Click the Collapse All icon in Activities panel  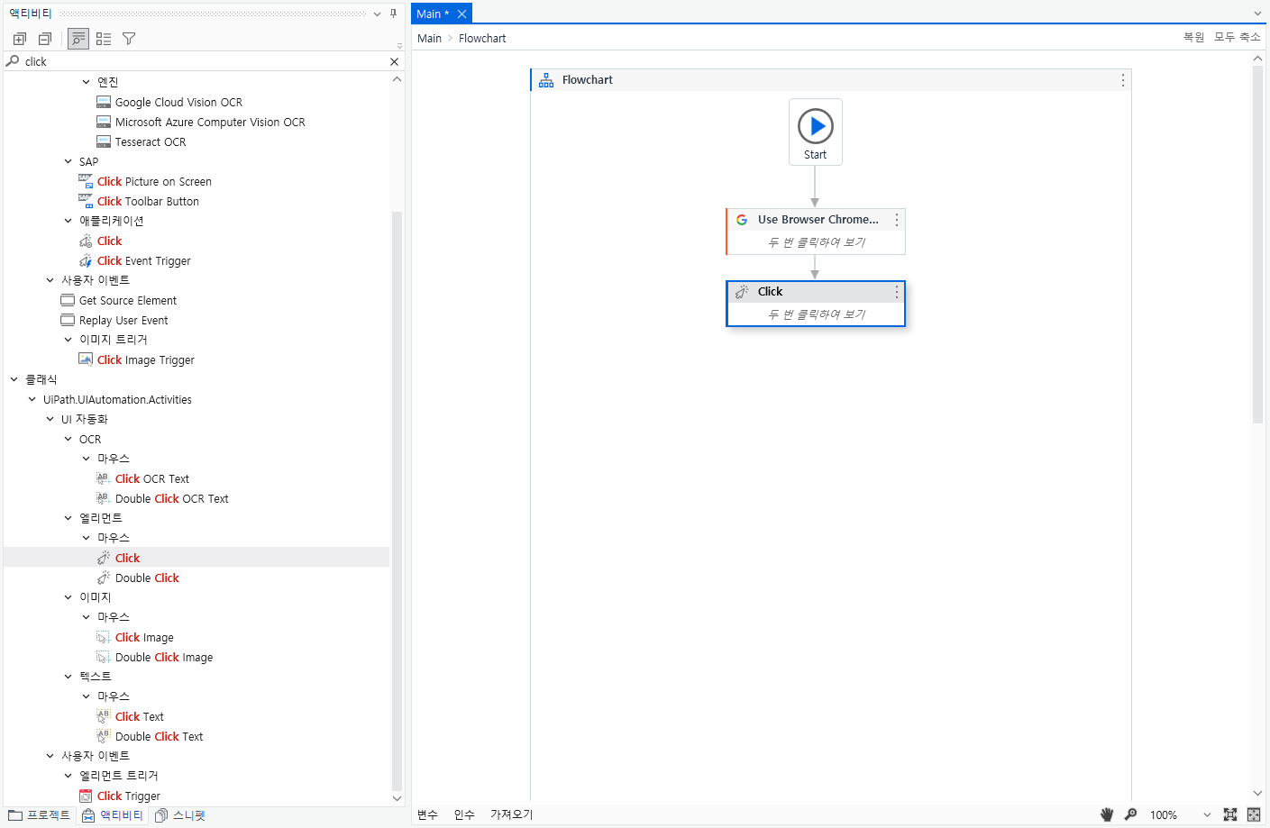click(x=45, y=39)
